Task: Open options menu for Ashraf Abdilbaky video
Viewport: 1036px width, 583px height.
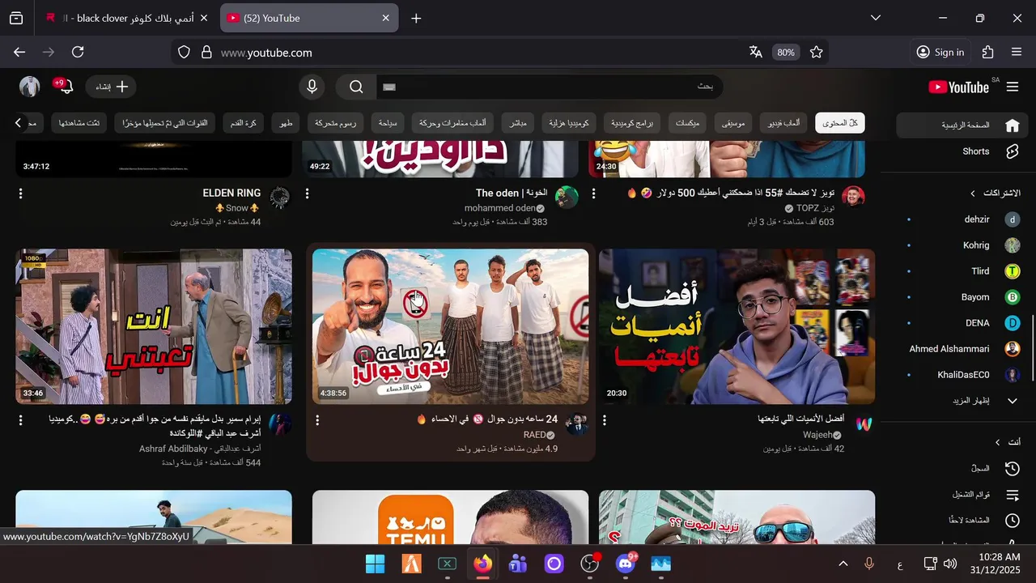Action: click(21, 420)
